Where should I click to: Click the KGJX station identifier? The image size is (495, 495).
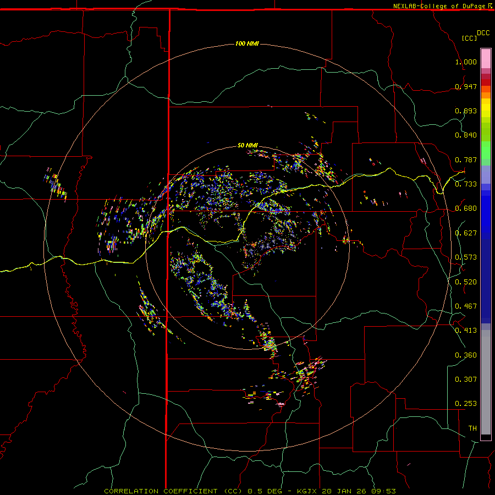(308, 491)
